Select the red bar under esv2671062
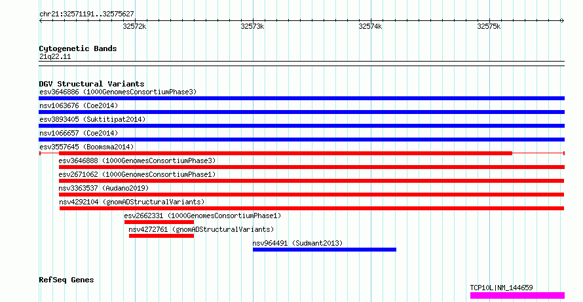 [x=312, y=181]
